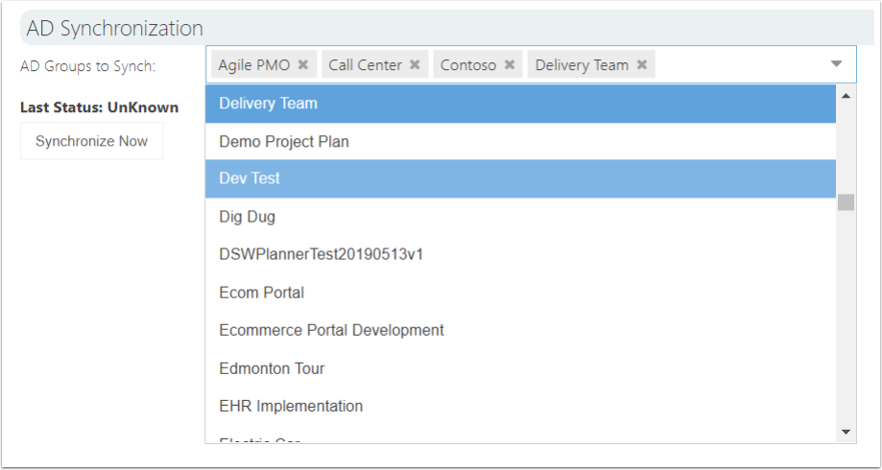Remove the Agile PMO tag
The image size is (882, 470).
click(303, 64)
